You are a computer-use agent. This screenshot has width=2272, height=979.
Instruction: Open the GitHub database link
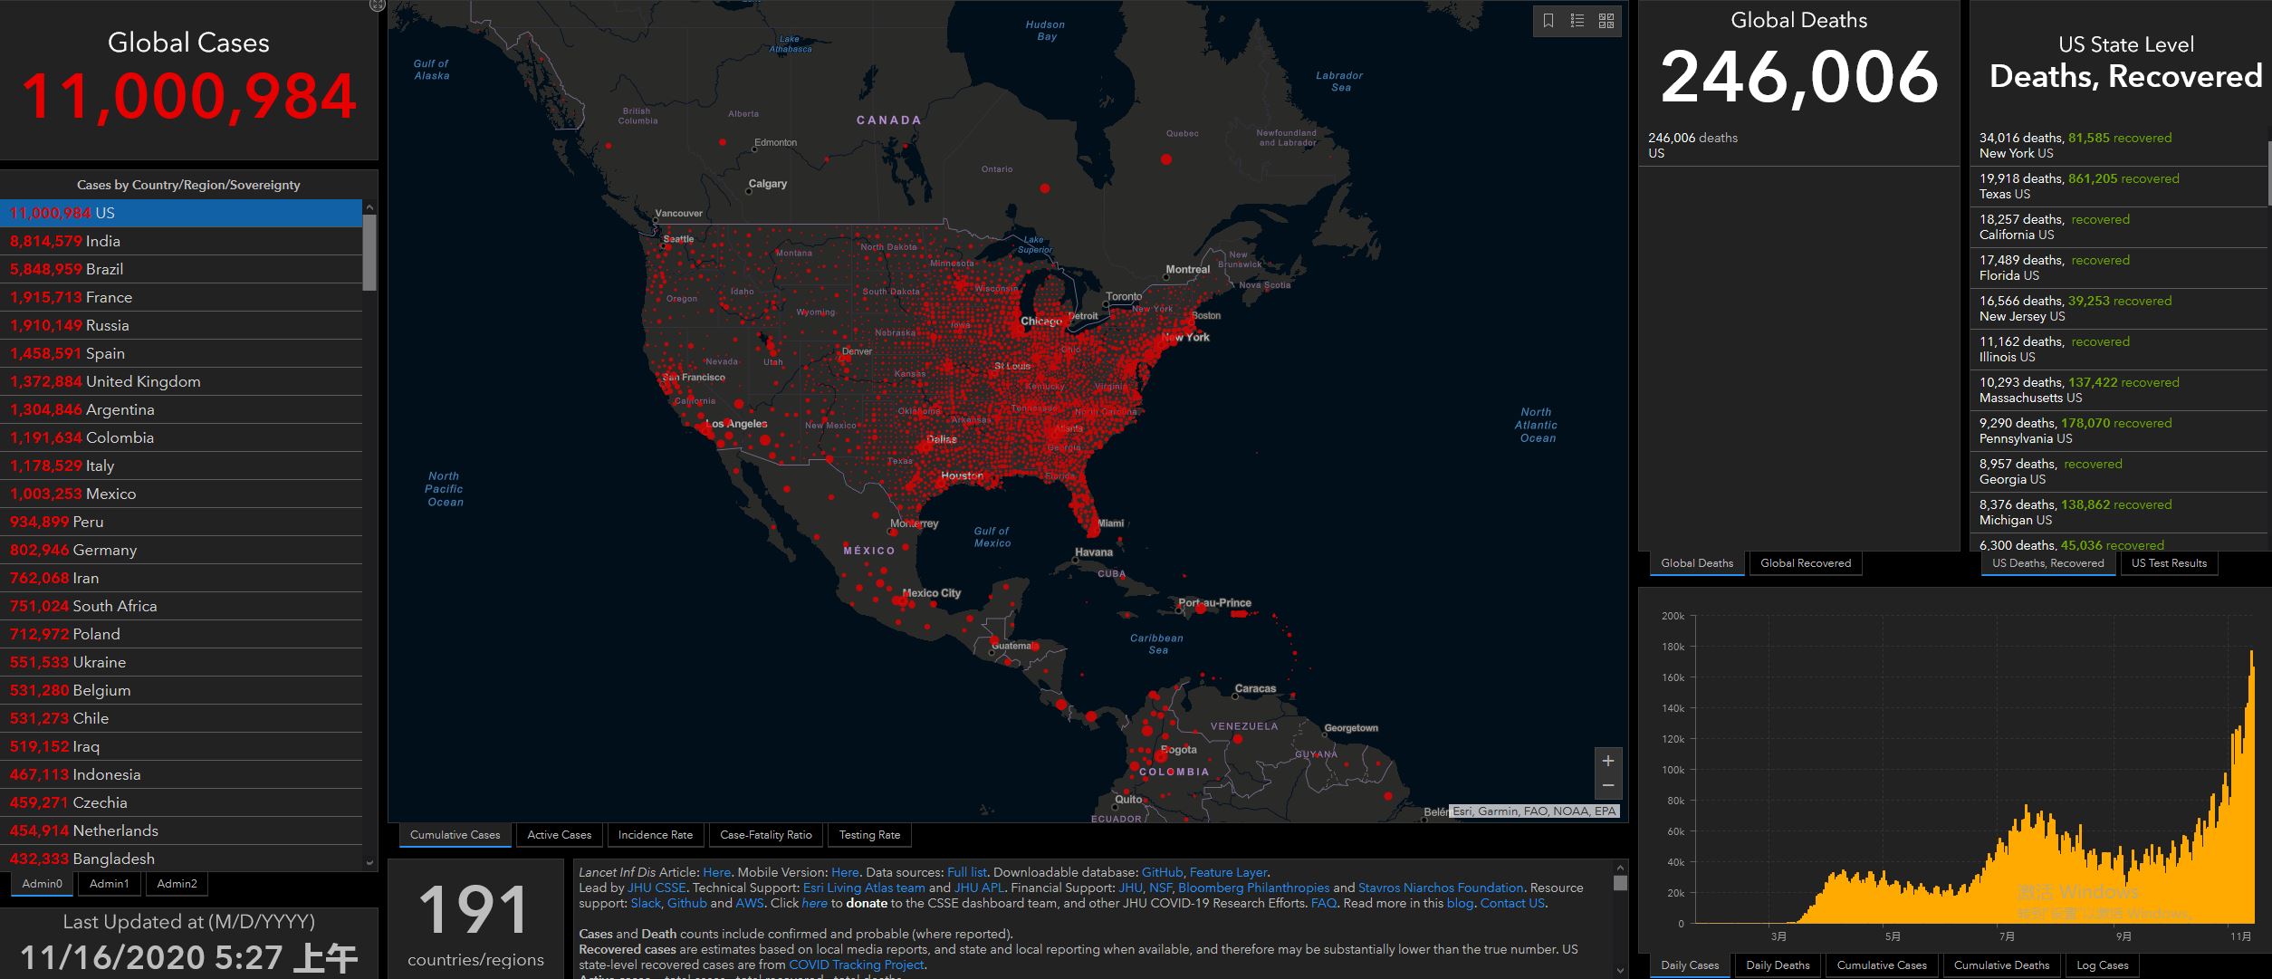tap(1162, 872)
